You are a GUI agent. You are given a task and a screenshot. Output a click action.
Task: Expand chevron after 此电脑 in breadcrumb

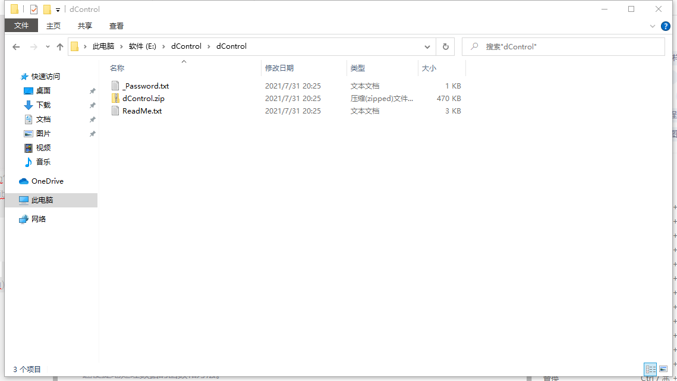click(x=121, y=46)
